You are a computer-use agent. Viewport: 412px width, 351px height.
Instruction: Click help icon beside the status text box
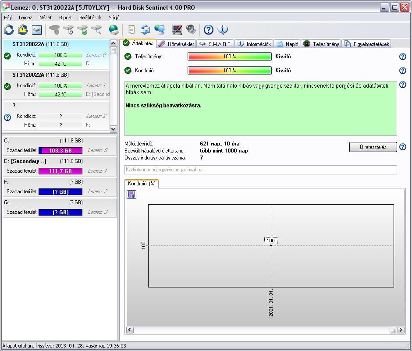pyautogui.click(x=402, y=85)
